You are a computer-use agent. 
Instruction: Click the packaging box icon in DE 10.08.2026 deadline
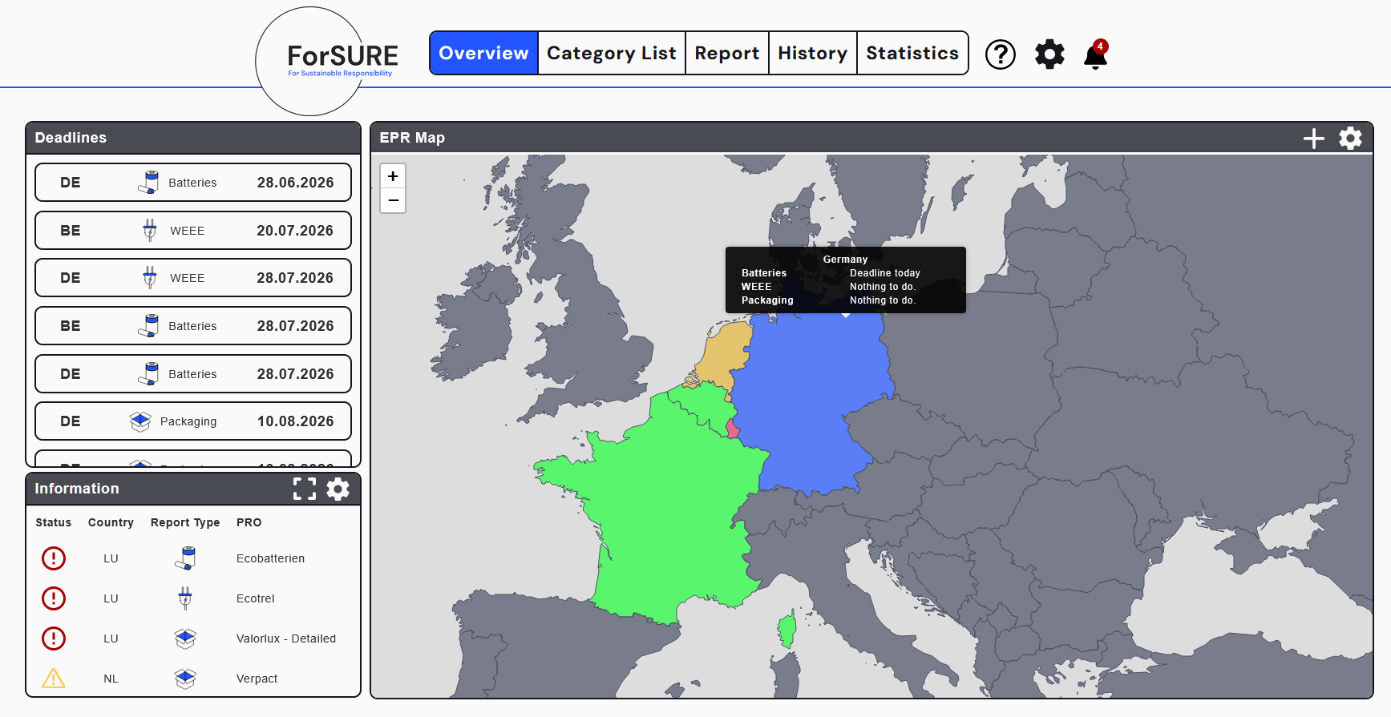(x=140, y=421)
